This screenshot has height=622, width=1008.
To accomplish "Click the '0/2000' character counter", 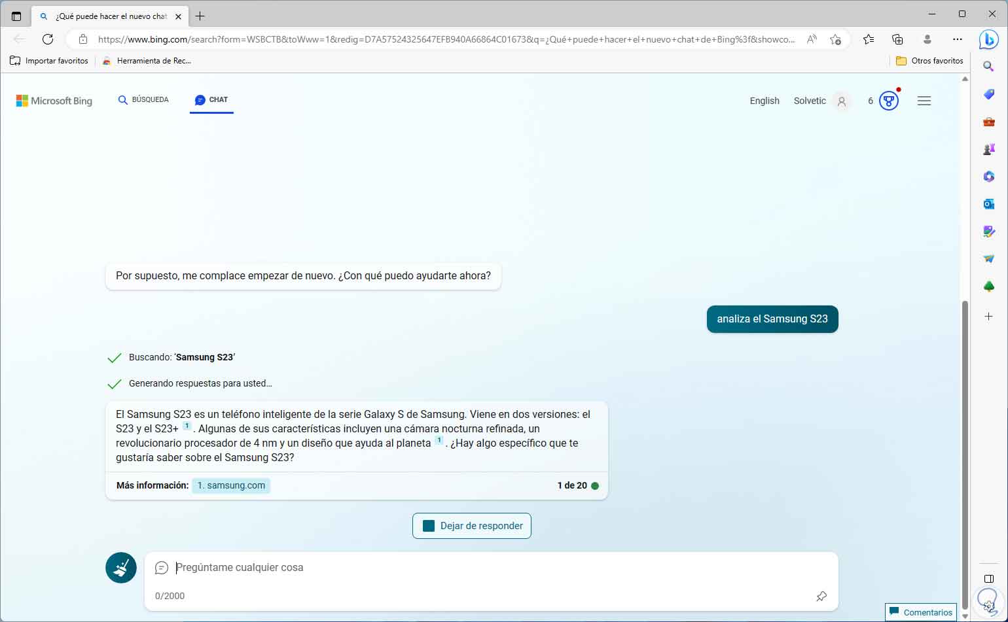I will (170, 596).
